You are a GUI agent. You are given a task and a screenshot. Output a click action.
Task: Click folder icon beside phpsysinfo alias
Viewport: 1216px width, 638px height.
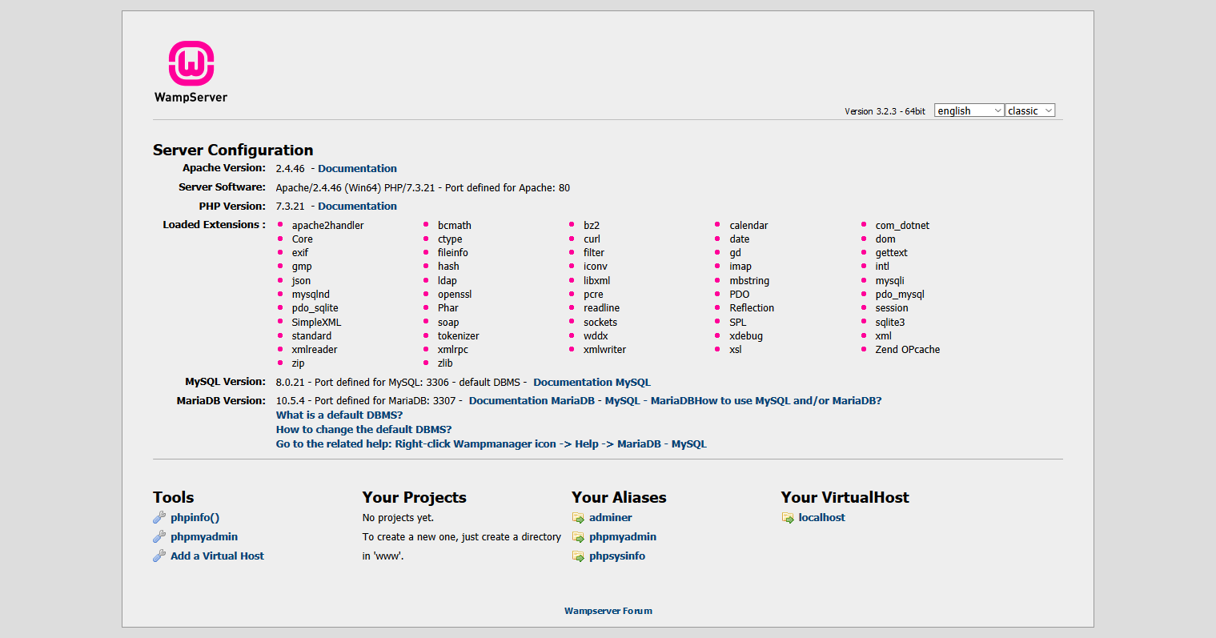(578, 556)
